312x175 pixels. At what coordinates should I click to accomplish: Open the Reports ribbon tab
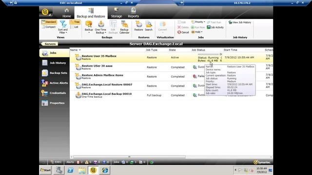pyautogui.click(x=133, y=13)
